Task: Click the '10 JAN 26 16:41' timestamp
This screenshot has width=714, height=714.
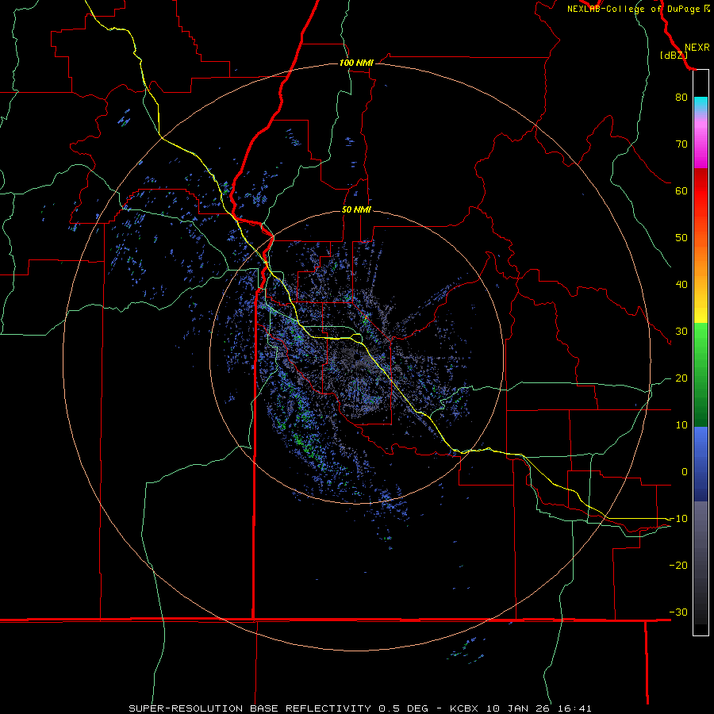Action: (539, 708)
